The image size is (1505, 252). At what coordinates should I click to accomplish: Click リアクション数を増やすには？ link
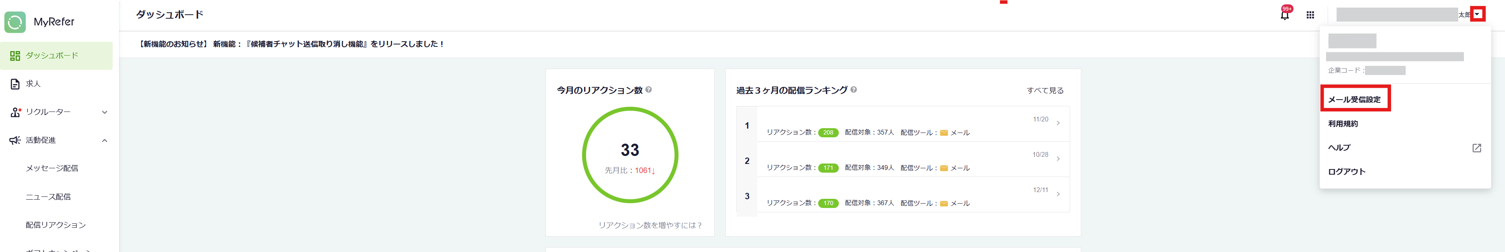[650, 225]
